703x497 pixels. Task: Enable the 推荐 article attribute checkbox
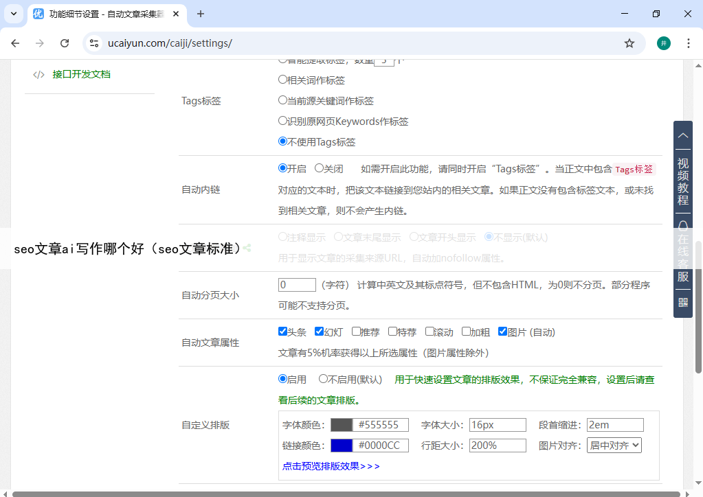(x=356, y=332)
